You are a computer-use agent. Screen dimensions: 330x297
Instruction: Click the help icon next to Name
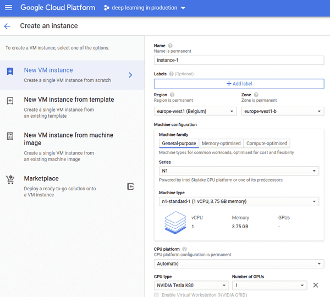pos(170,46)
